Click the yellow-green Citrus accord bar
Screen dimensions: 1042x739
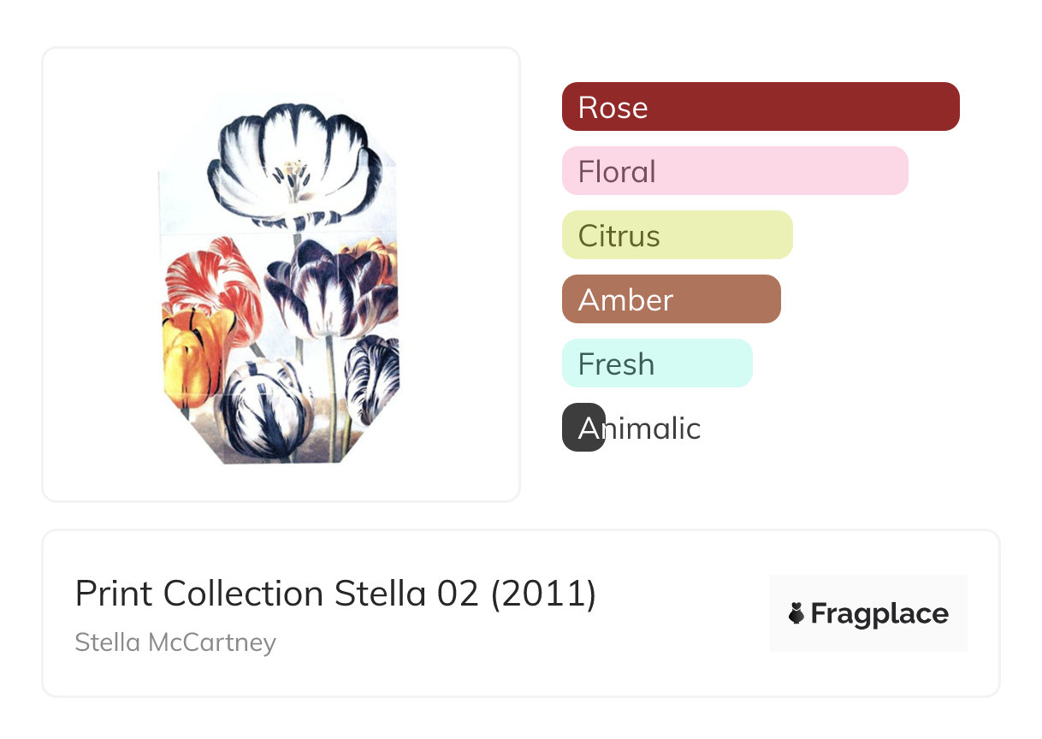(x=678, y=235)
